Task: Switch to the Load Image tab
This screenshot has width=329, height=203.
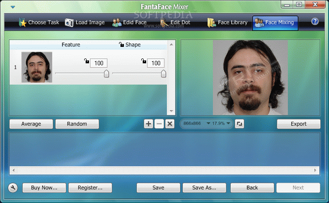Action: (85, 22)
